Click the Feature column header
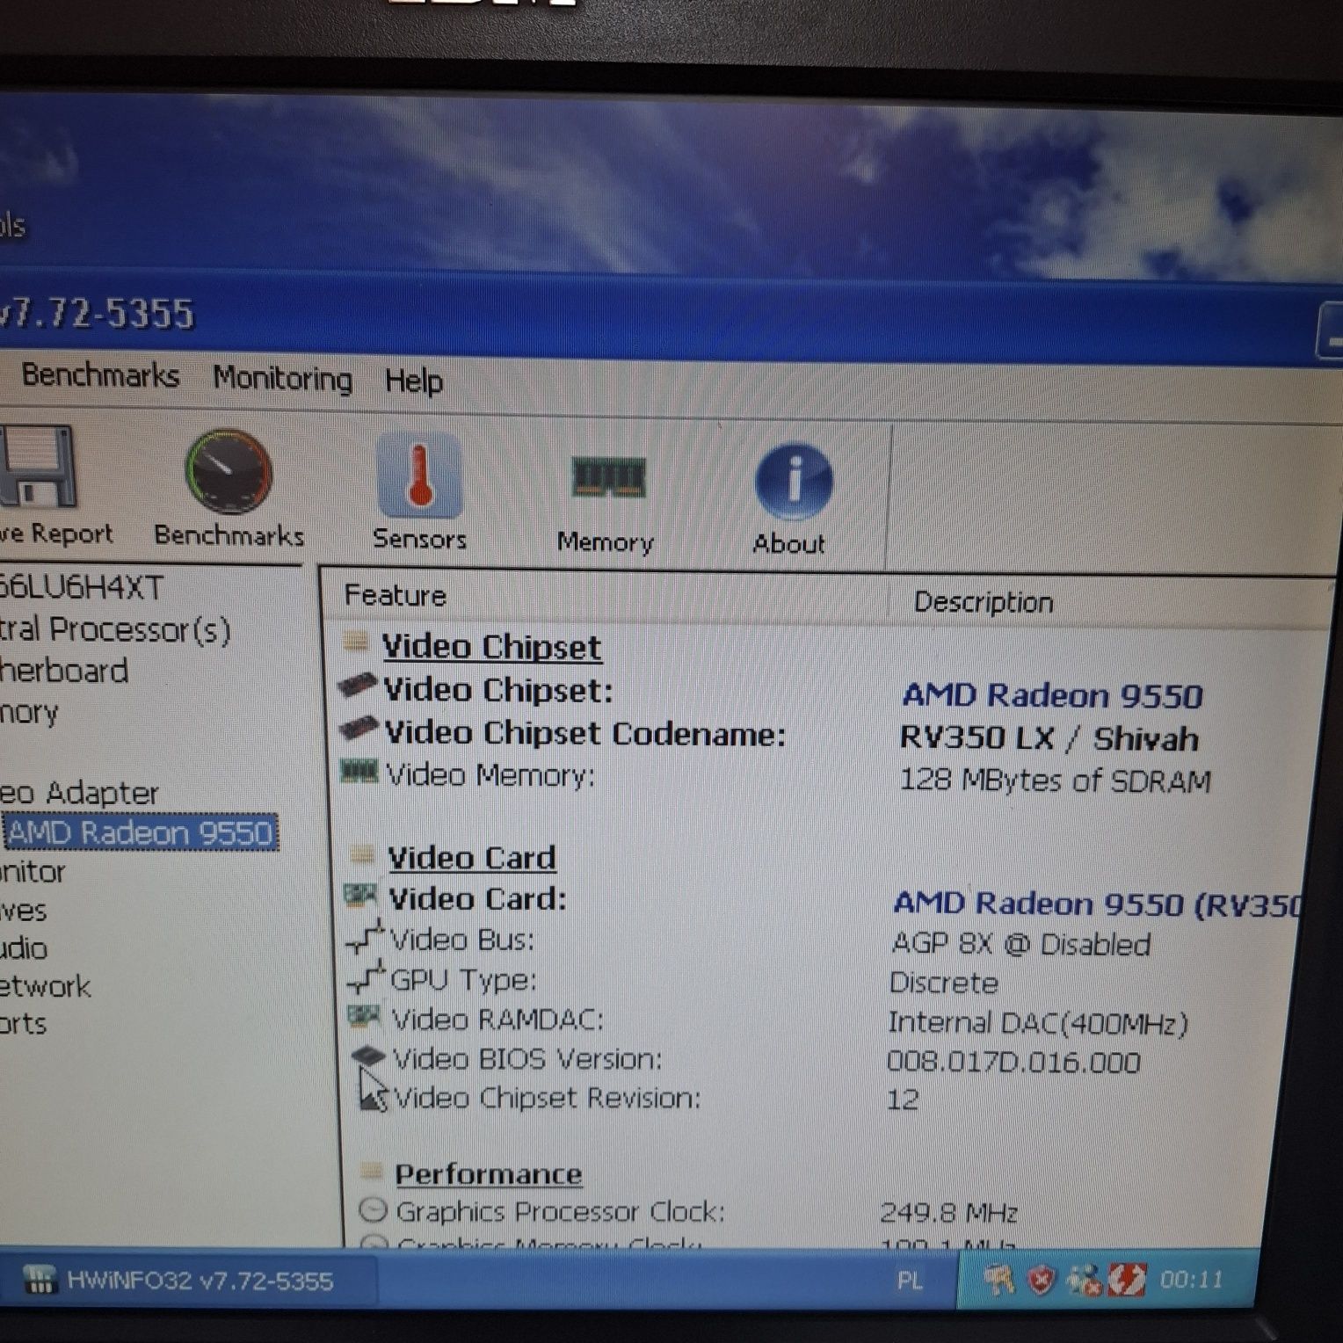1343x1343 pixels. click(396, 595)
